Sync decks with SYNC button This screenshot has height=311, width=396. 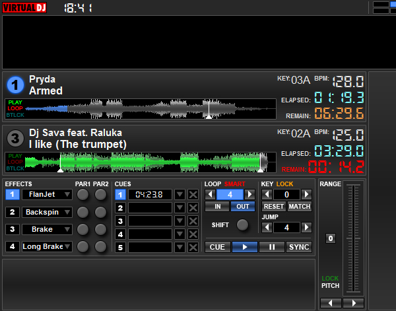point(299,247)
